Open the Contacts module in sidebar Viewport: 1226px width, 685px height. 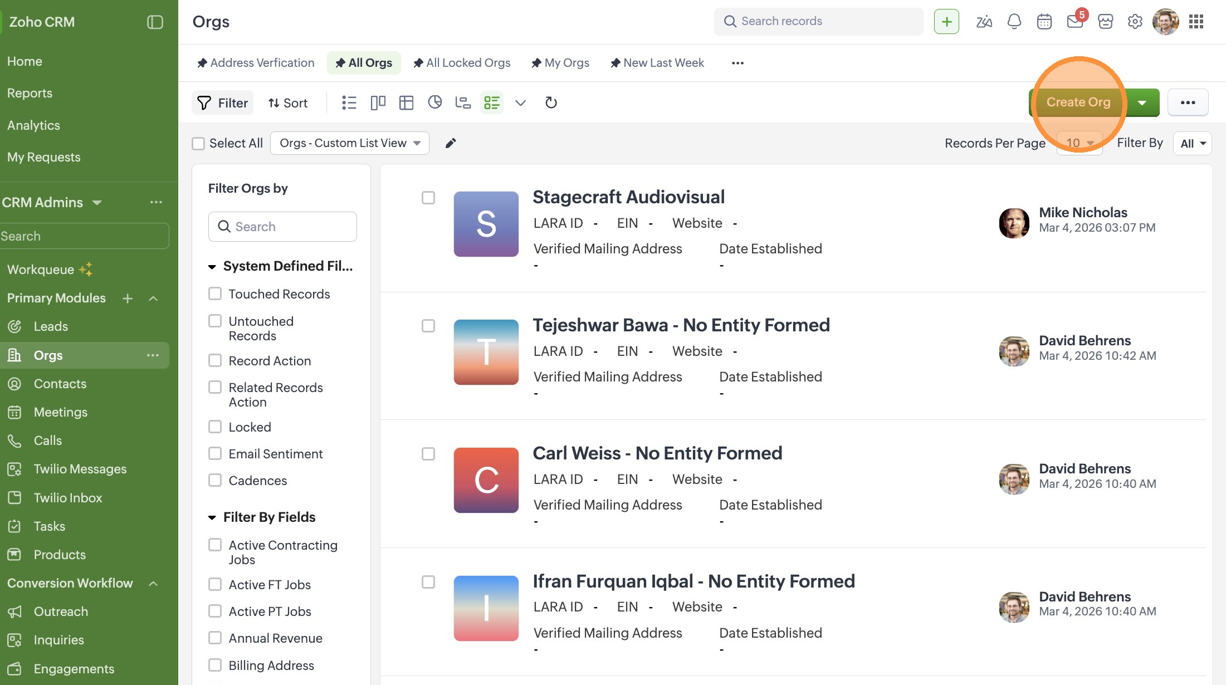click(60, 384)
